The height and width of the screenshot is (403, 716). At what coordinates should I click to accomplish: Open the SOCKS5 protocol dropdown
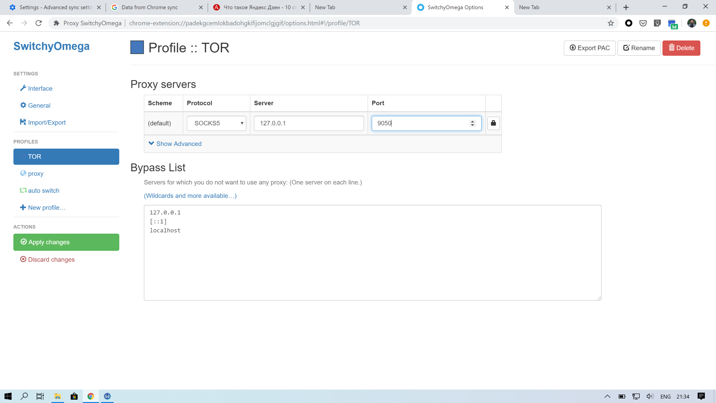coord(217,123)
